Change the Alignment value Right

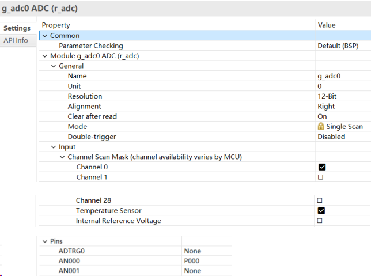pyautogui.click(x=326, y=107)
